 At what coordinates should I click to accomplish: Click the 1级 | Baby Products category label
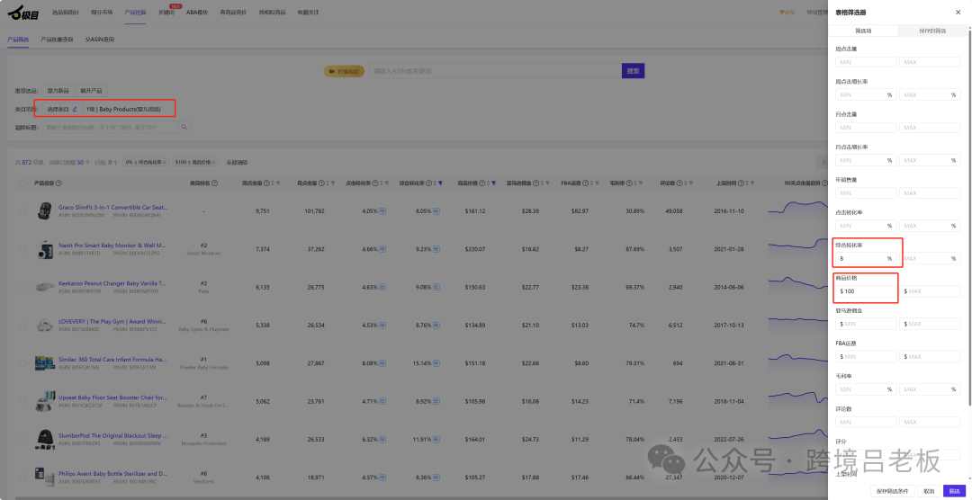pyautogui.click(x=123, y=109)
